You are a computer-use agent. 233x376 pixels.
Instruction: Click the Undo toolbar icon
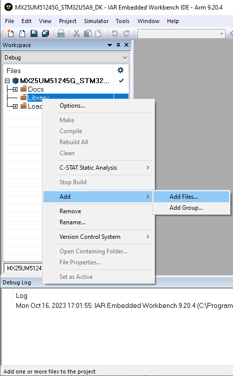(114, 34)
